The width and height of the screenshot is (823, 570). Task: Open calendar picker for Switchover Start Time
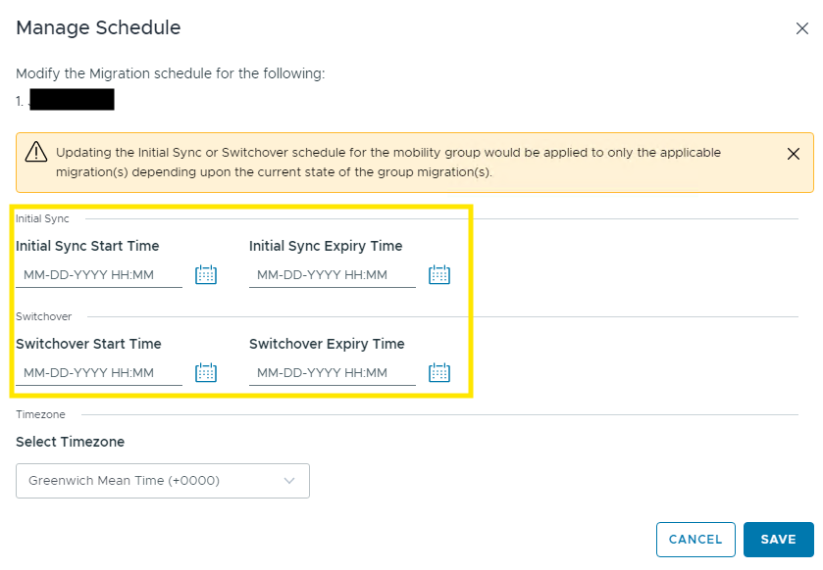(x=206, y=373)
